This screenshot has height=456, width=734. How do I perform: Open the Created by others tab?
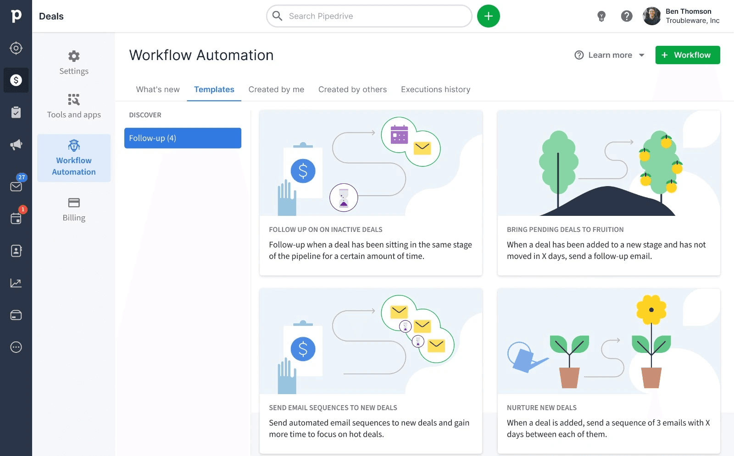click(x=353, y=89)
